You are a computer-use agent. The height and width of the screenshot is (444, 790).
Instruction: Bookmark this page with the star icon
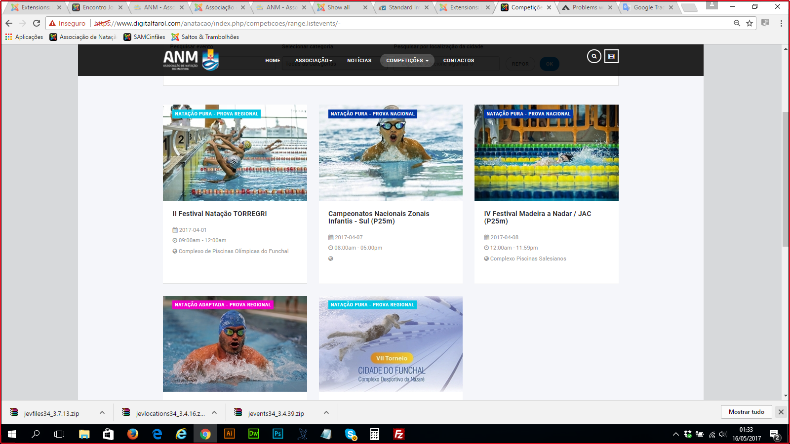point(750,23)
